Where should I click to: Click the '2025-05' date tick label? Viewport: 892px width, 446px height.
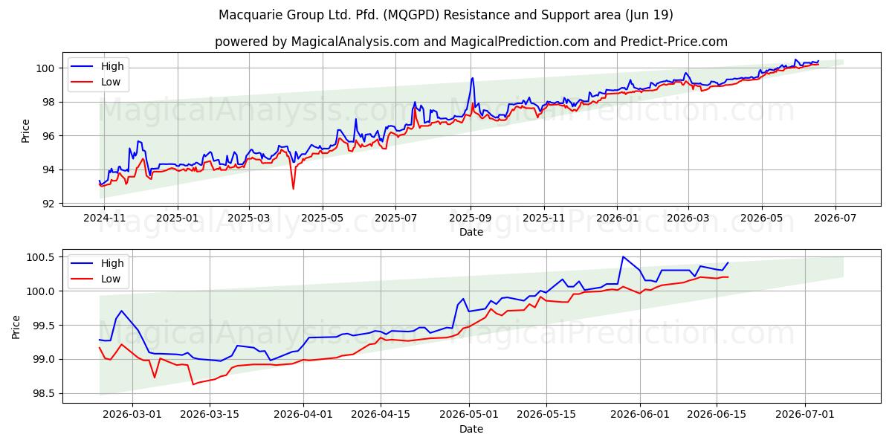coord(322,218)
